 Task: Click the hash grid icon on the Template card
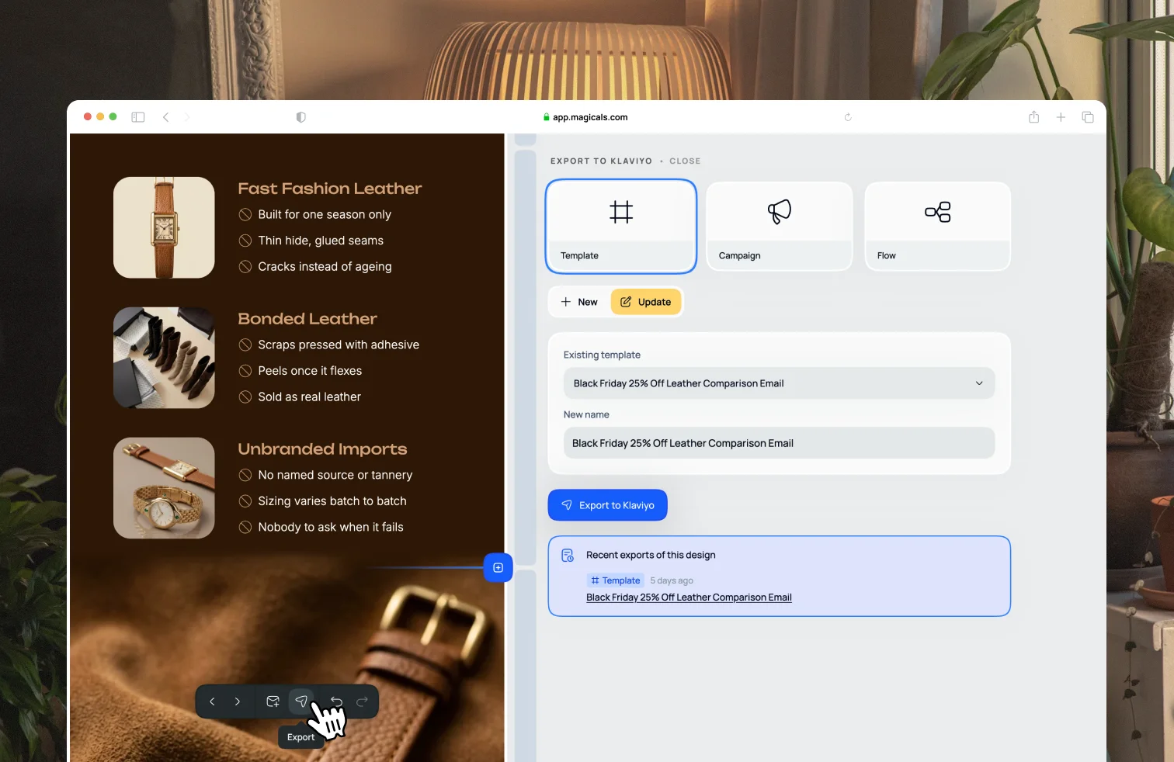pos(621,212)
